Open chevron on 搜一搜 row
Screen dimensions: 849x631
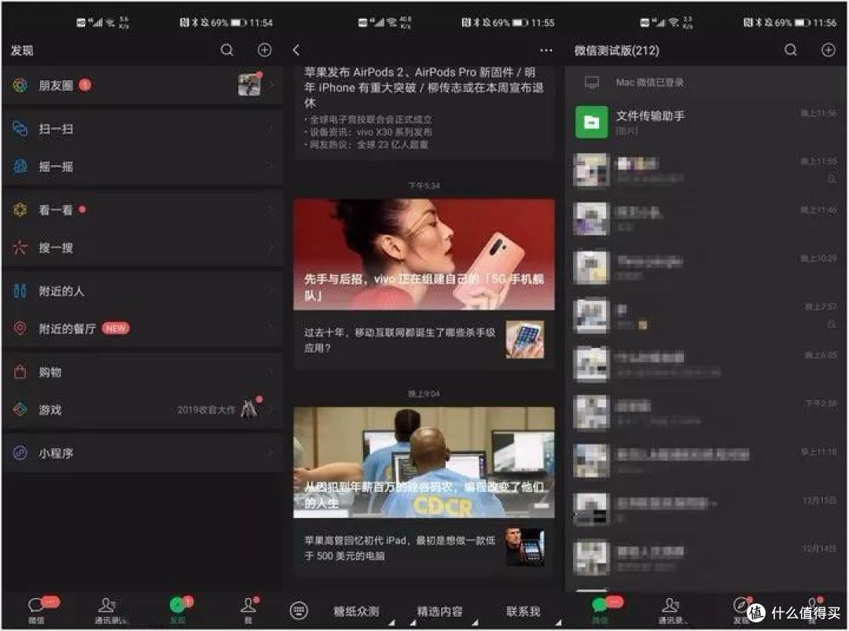[271, 248]
